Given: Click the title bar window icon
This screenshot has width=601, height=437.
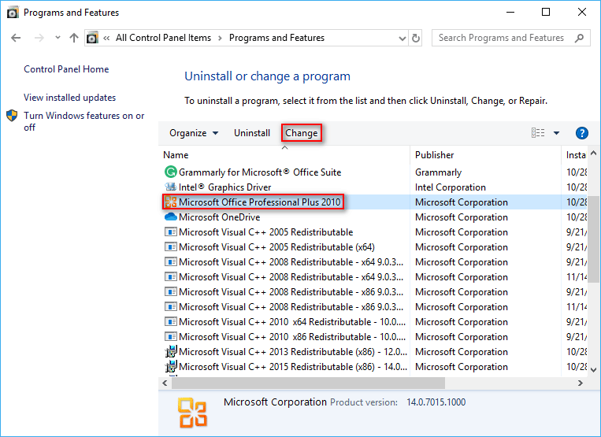Looking at the screenshot, I should (x=13, y=13).
